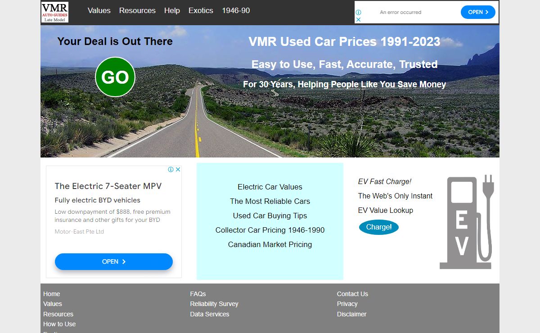Viewport: 540px width, 333px height.
Task: Close the BYD electric MPV ad
Action: tap(178, 170)
